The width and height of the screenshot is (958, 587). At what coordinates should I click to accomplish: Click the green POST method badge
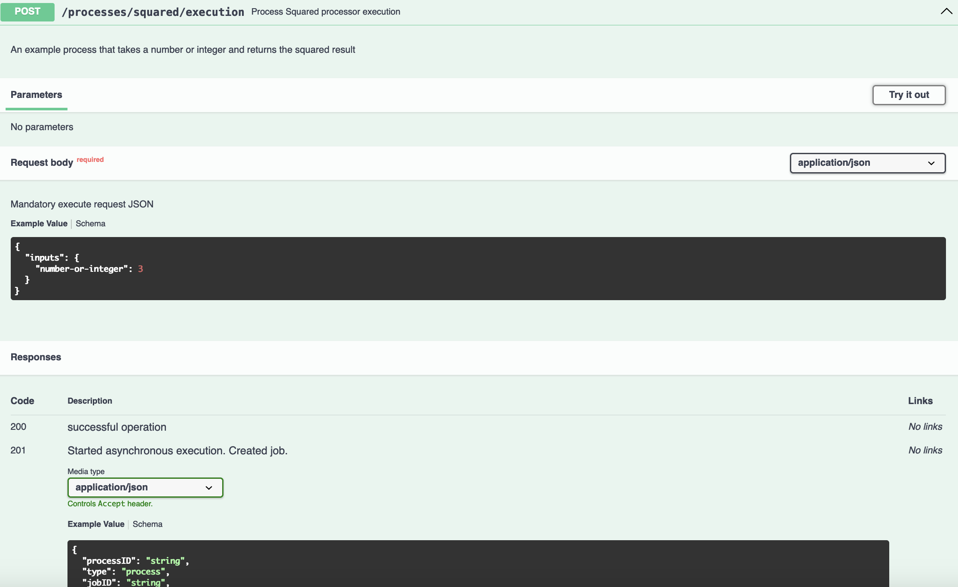coord(28,12)
